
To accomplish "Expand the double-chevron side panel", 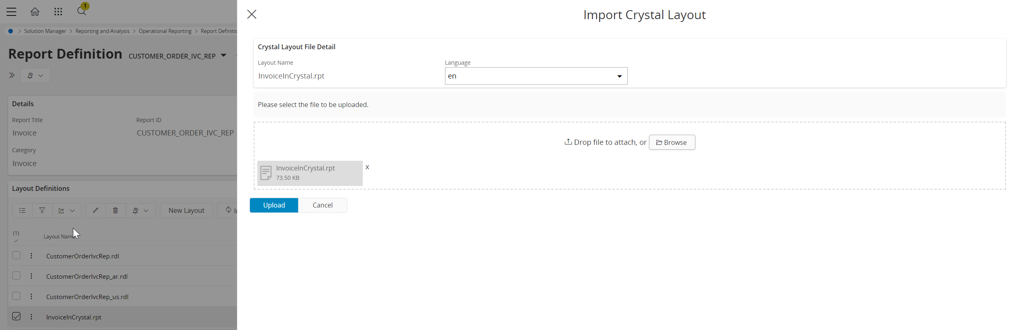I will point(12,75).
